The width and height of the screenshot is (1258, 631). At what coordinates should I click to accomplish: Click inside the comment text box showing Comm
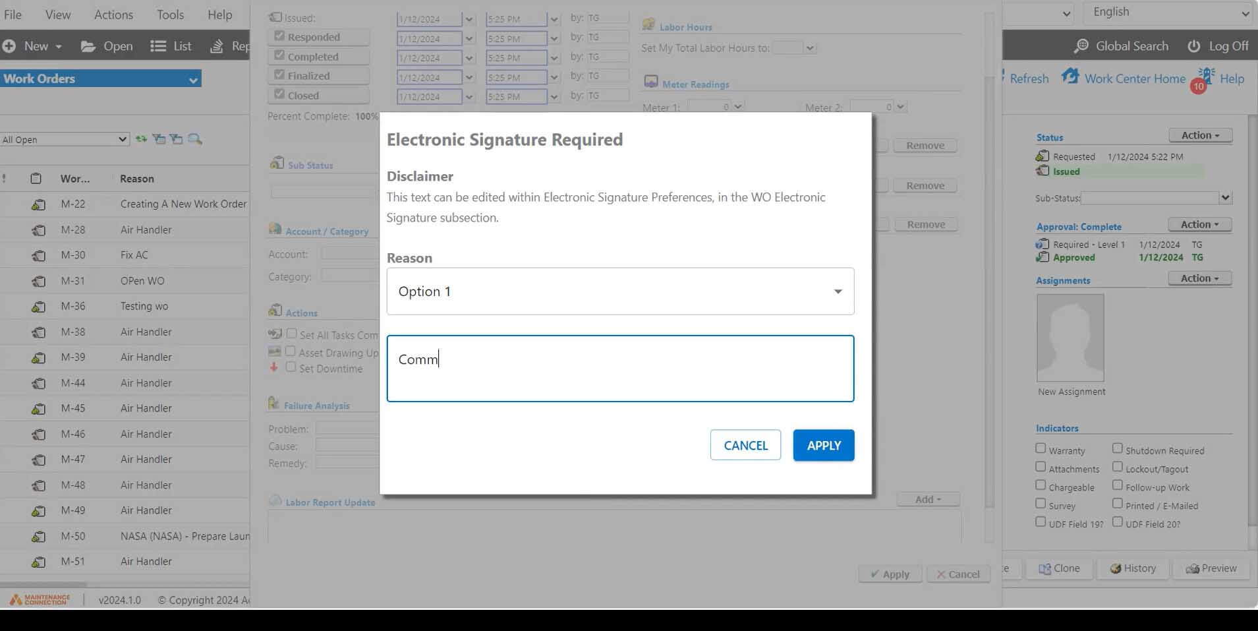click(619, 368)
